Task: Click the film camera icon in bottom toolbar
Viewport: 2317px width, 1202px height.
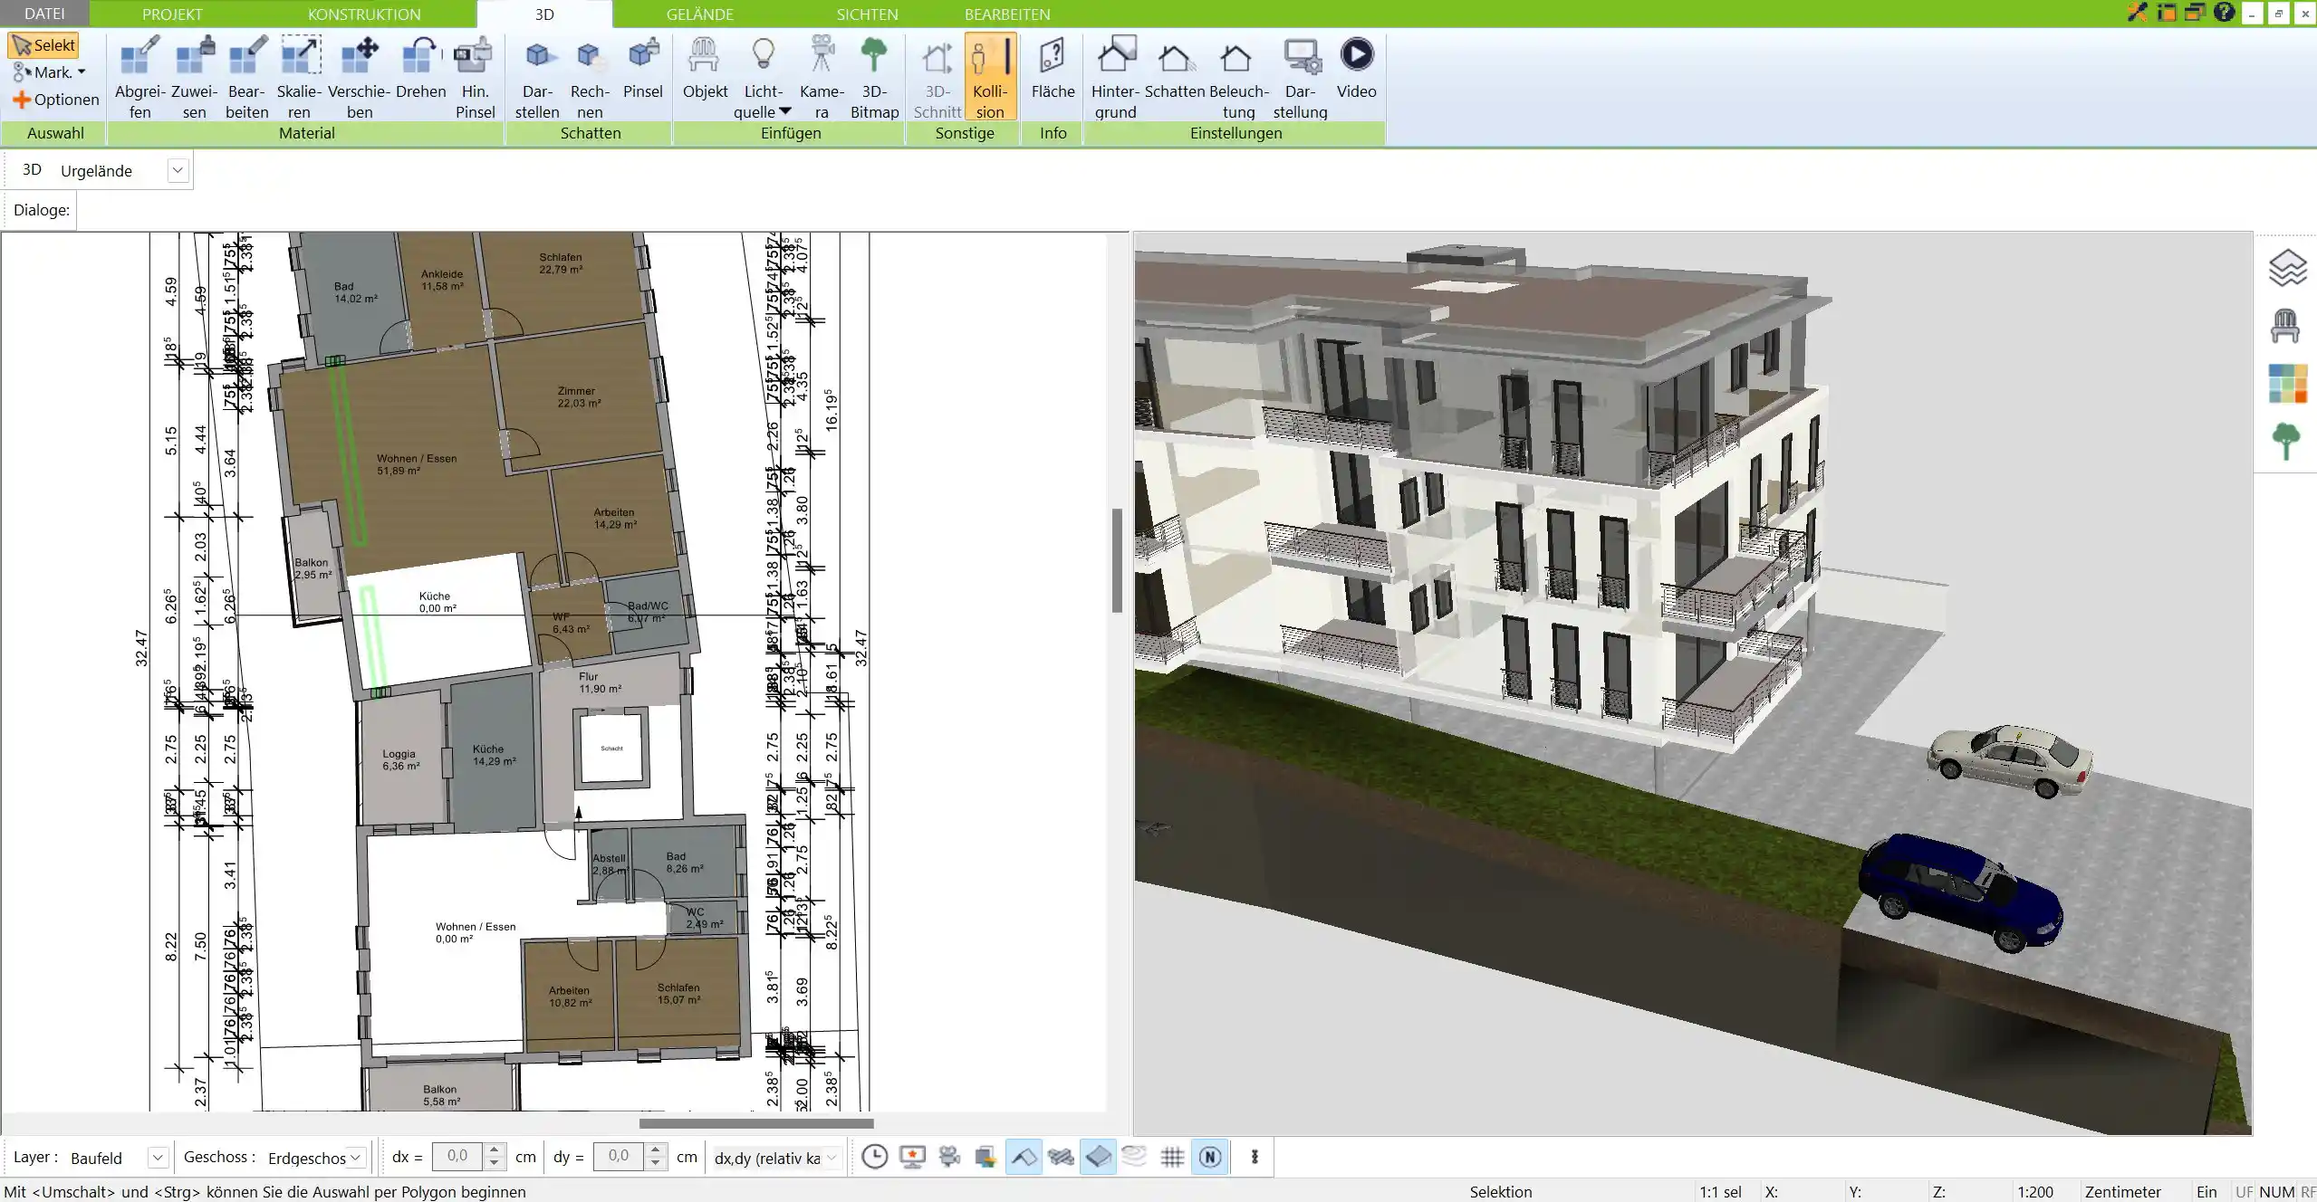Action: pyautogui.click(x=949, y=1157)
